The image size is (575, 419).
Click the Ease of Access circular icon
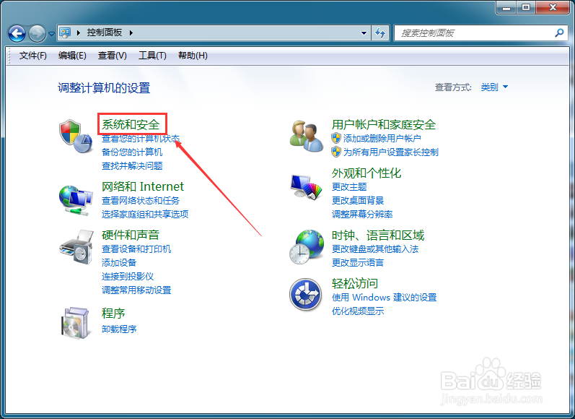305,295
